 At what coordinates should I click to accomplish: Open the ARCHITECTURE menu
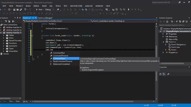pyautogui.click(x=76, y=6)
